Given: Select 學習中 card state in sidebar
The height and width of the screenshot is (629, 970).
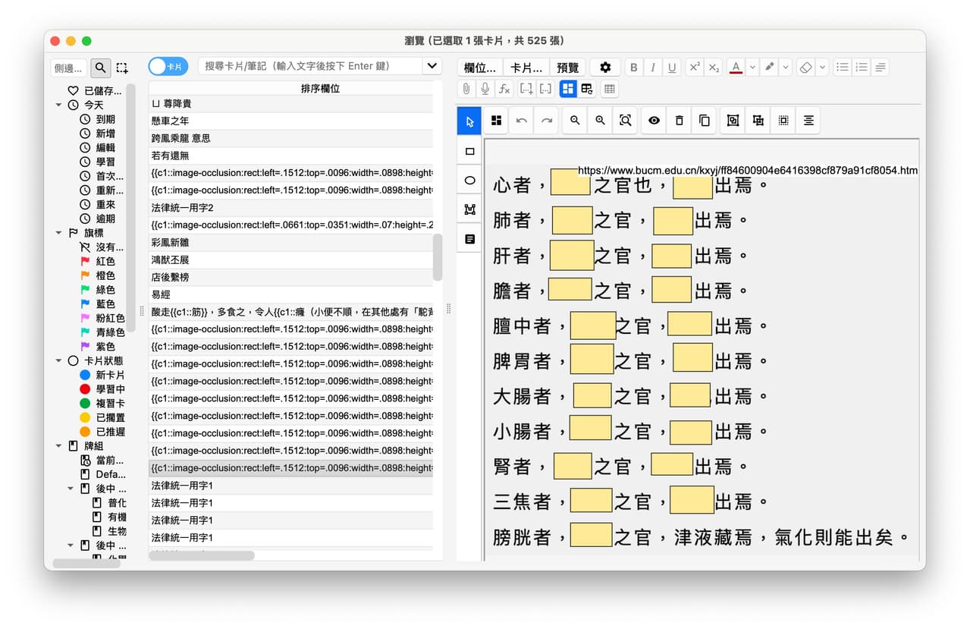Looking at the screenshot, I should tap(111, 389).
